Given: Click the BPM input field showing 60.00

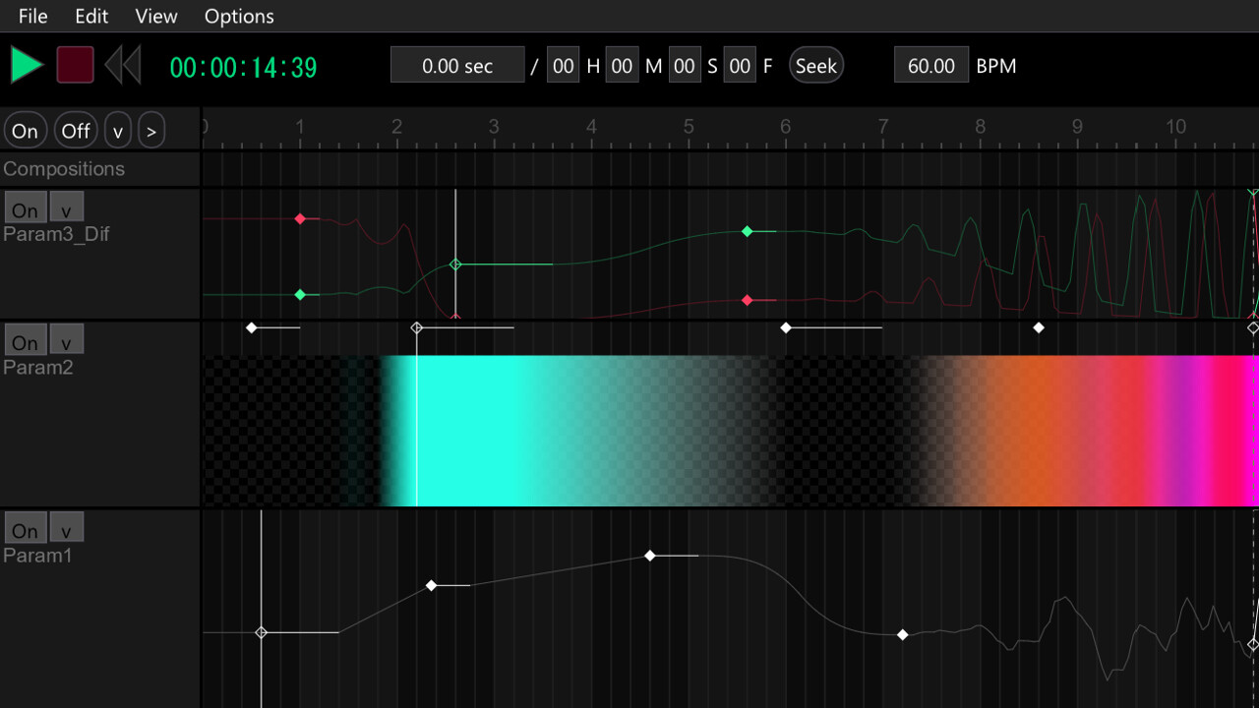Looking at the screenshot, I should point(930,66).
